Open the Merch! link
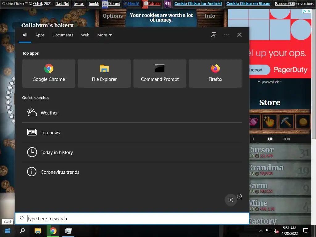Viewport: 316px width, 237px height. click(x=133, y=4)
